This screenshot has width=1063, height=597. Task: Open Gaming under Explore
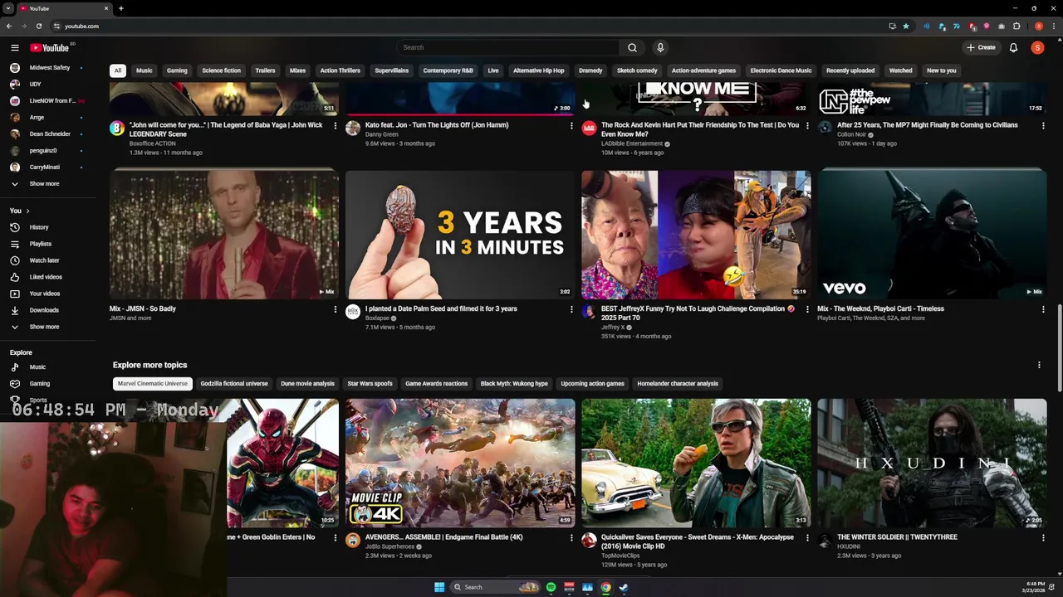click(40, 383)
